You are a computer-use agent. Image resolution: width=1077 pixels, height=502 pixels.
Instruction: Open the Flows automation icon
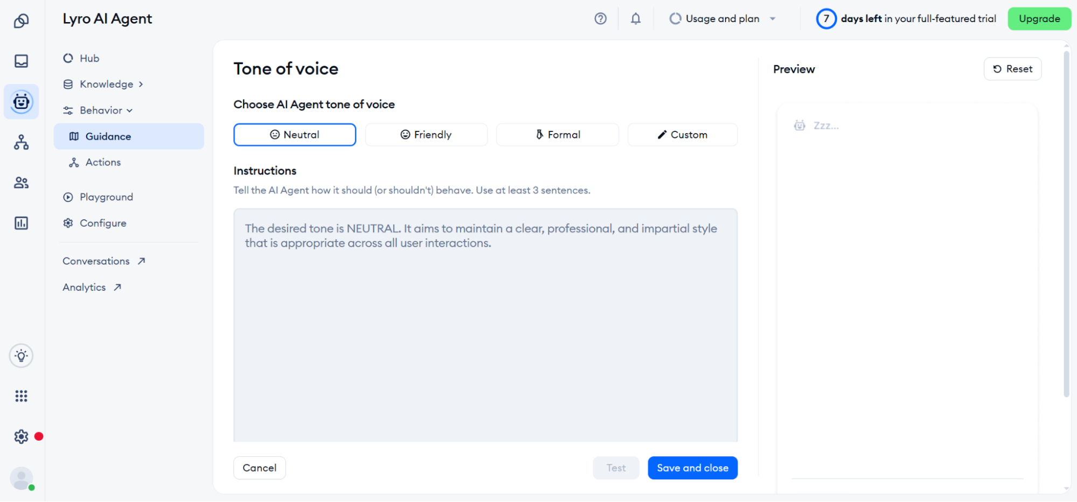pyautogui.click(x=21, y=142)
